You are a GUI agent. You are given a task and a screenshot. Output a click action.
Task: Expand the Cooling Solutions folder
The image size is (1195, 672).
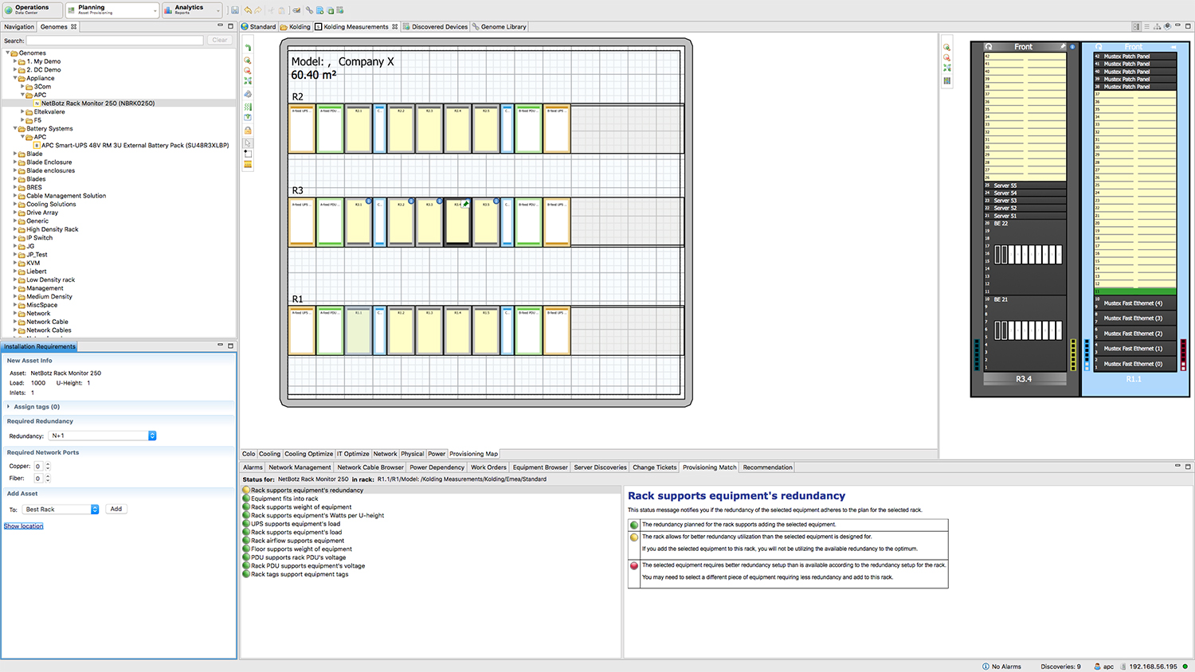tap(15, 205)
